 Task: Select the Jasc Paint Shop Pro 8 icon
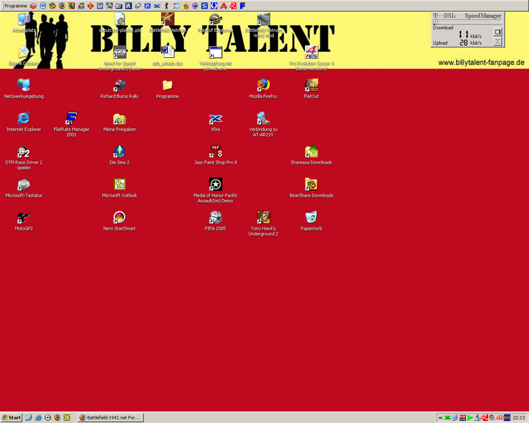click(x=215, y=152)
